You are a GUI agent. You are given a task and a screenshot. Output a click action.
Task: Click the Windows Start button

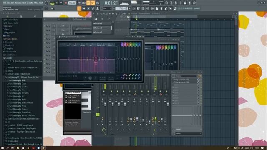[3, 148]
